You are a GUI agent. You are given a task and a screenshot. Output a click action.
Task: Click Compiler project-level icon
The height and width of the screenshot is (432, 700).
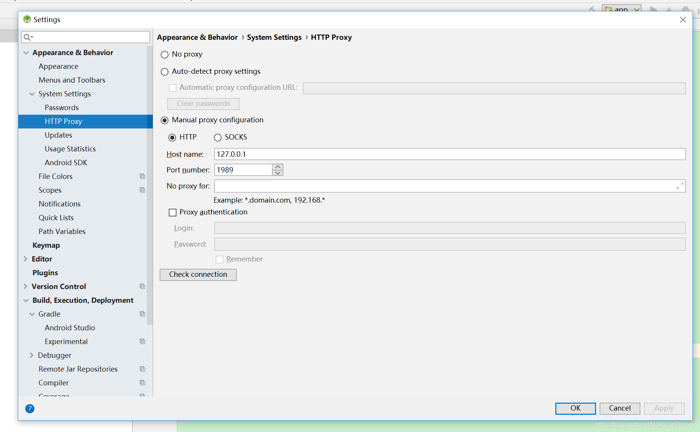(x=142, y=383)
